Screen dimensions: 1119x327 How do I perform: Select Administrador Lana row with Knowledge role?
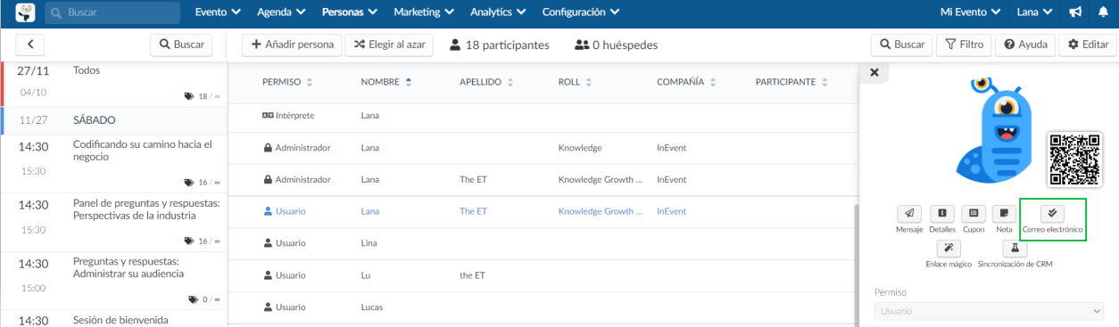542,148
